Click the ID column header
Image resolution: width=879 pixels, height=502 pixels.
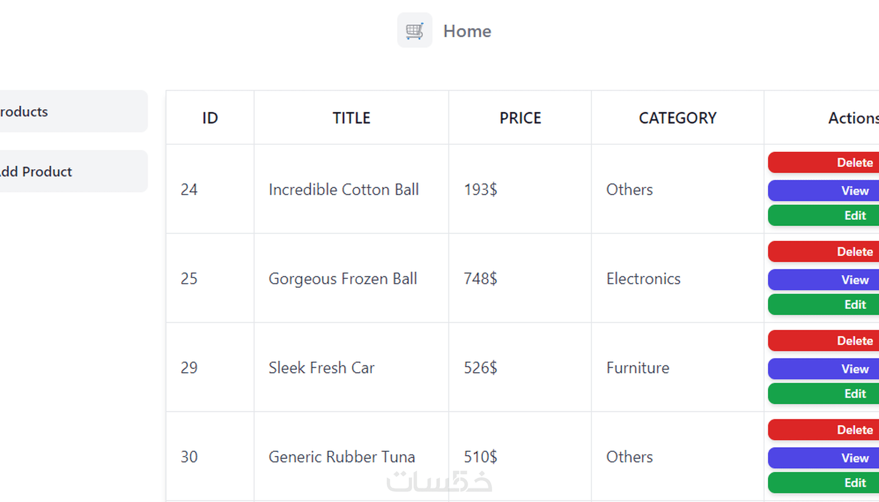point(210,118)
